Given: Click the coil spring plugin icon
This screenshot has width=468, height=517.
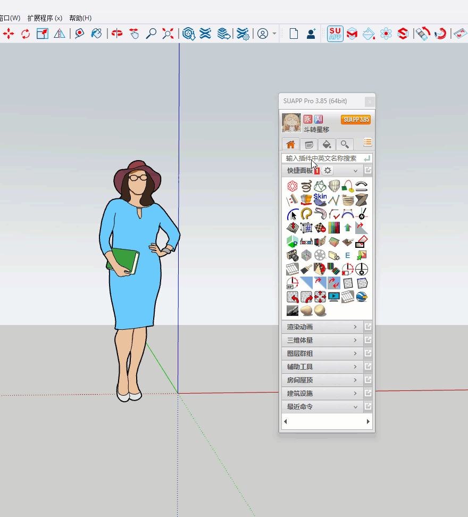Looking at the screenshot, I should click(x=306, y=186).
